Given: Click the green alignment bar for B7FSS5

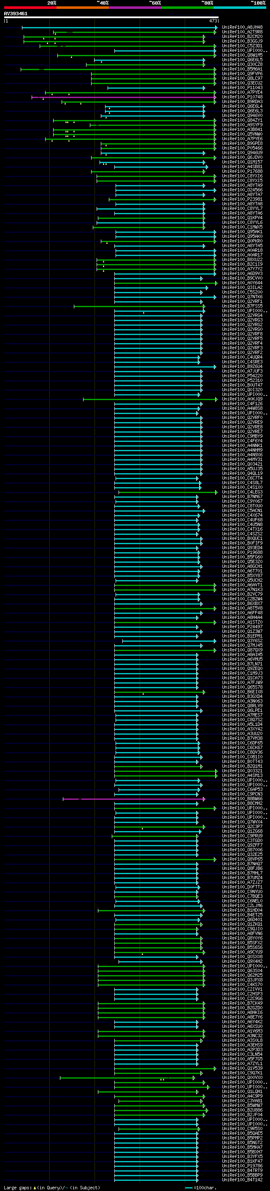Looking at the screenshot, I should tap(139, 306).
